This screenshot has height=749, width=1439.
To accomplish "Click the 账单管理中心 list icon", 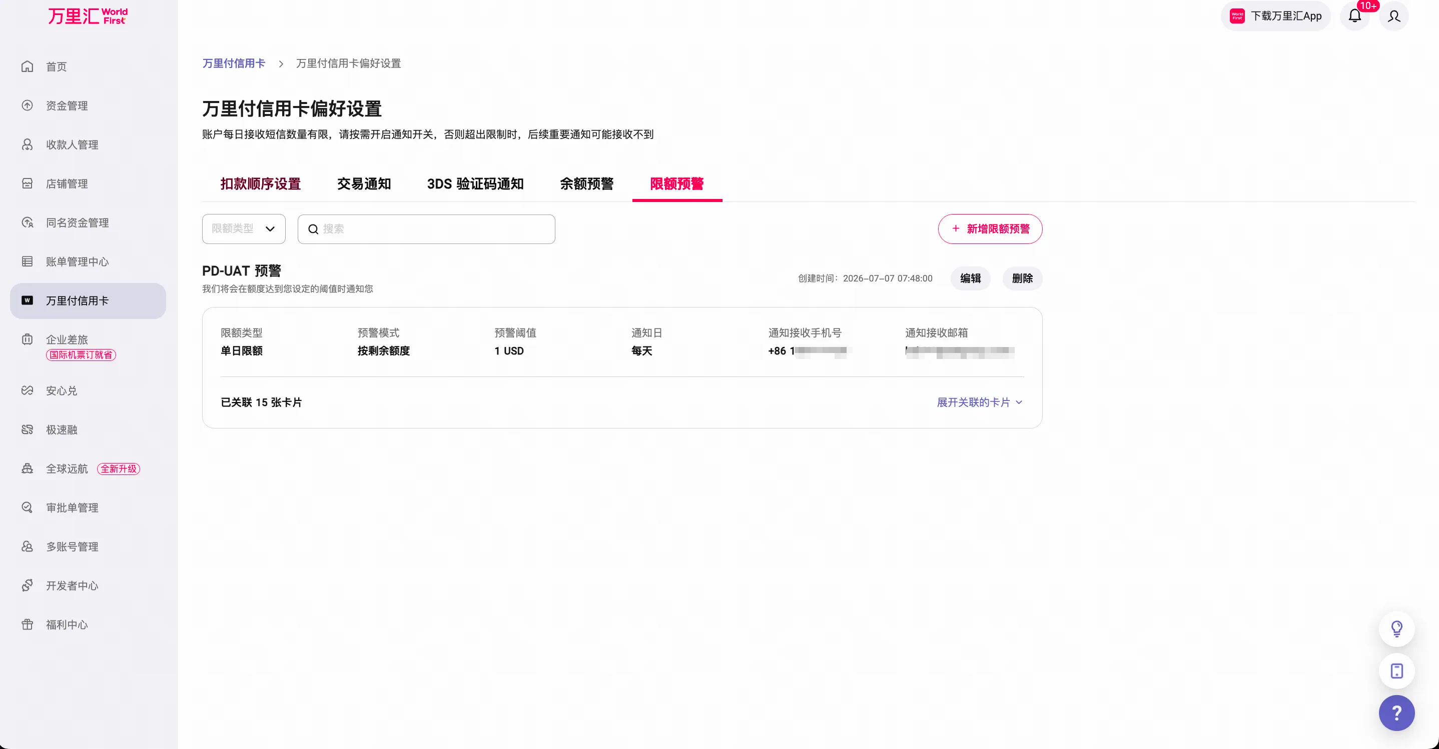I will click(28, 262).
